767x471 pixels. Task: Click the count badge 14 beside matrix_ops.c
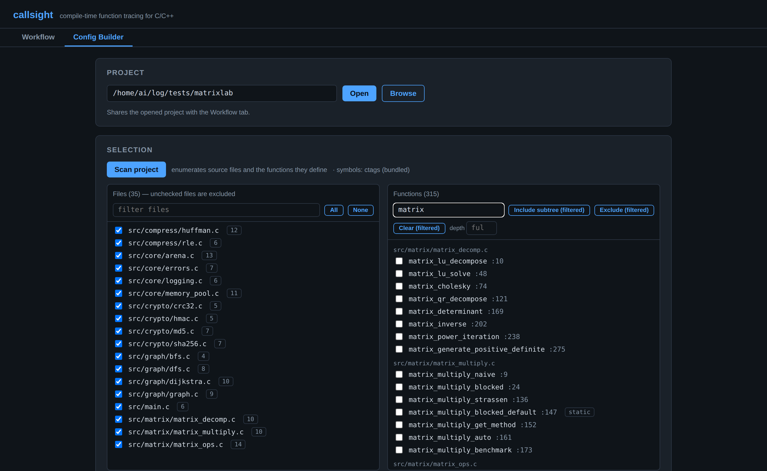[x=238, y=444]
